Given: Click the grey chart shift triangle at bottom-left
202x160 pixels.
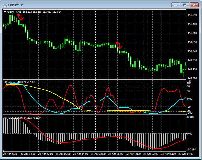Looking at the screenshot, I should pos(4,151).
